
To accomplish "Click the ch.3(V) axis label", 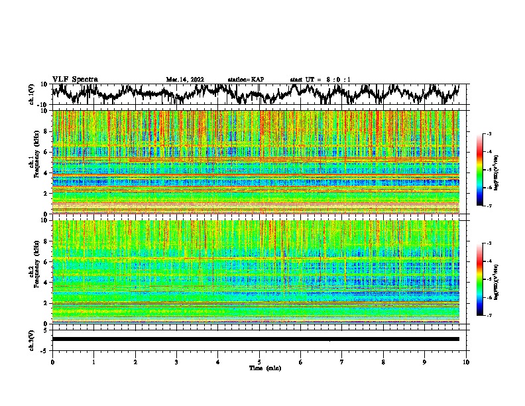I will coord(32,340).
